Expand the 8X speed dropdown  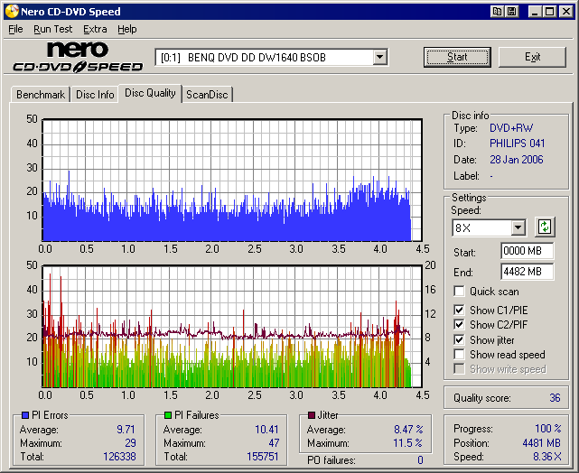pos(518,227)
